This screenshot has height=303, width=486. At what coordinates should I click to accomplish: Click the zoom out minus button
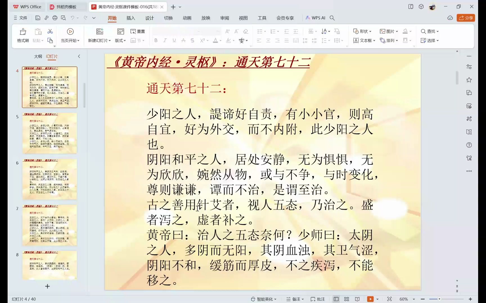click(423, 299)
